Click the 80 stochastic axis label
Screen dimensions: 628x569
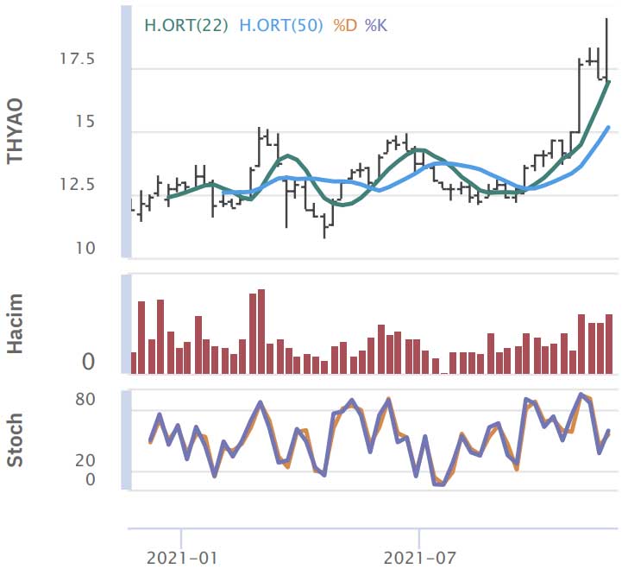click(x=85, y=399)
